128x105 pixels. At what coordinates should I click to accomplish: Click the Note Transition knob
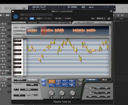coord(62,93)
